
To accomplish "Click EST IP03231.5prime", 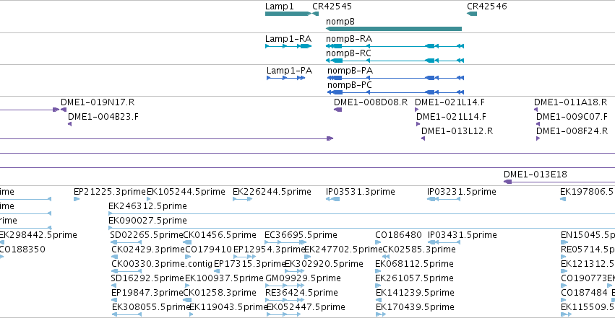I will [444, 199].
